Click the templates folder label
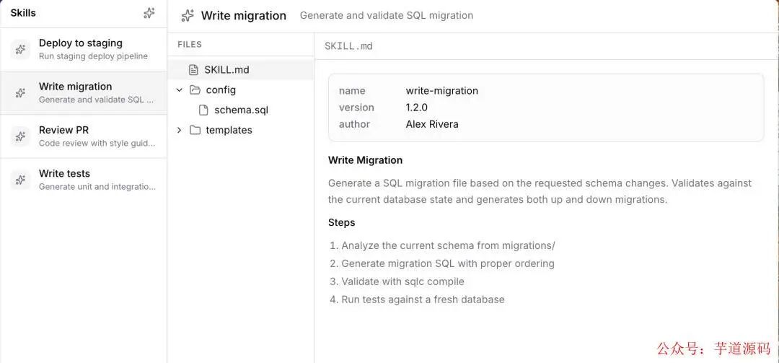Image resolution: width=779 pixels, height=363 pixels. coord(229,130)
